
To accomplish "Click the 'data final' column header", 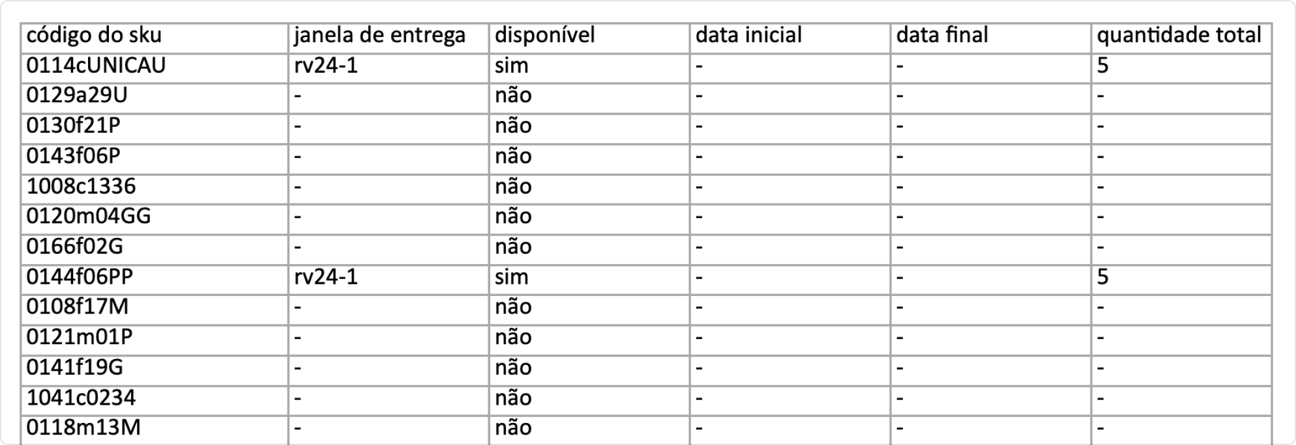I will [942, 36].
